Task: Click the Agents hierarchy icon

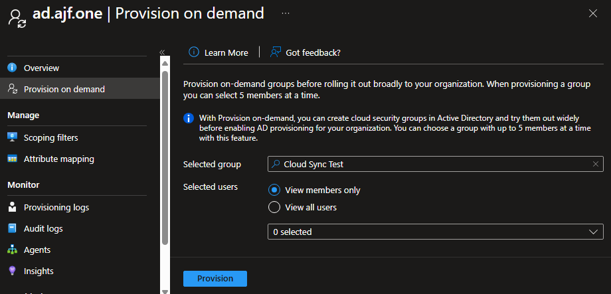Action: 12,250
